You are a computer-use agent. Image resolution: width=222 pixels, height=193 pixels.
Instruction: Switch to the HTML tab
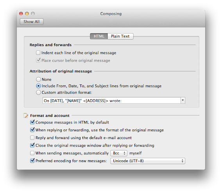(99, 36)
